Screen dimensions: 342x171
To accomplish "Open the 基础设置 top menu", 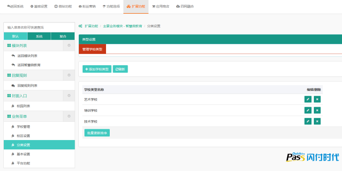I will coord(39,7).
